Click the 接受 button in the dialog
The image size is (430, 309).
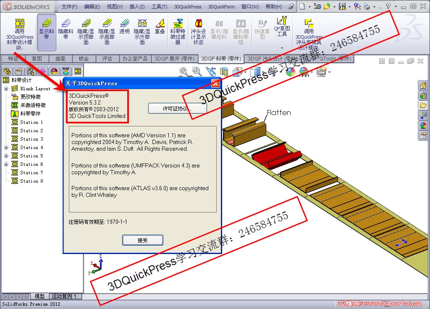click(x=143, y=240)
